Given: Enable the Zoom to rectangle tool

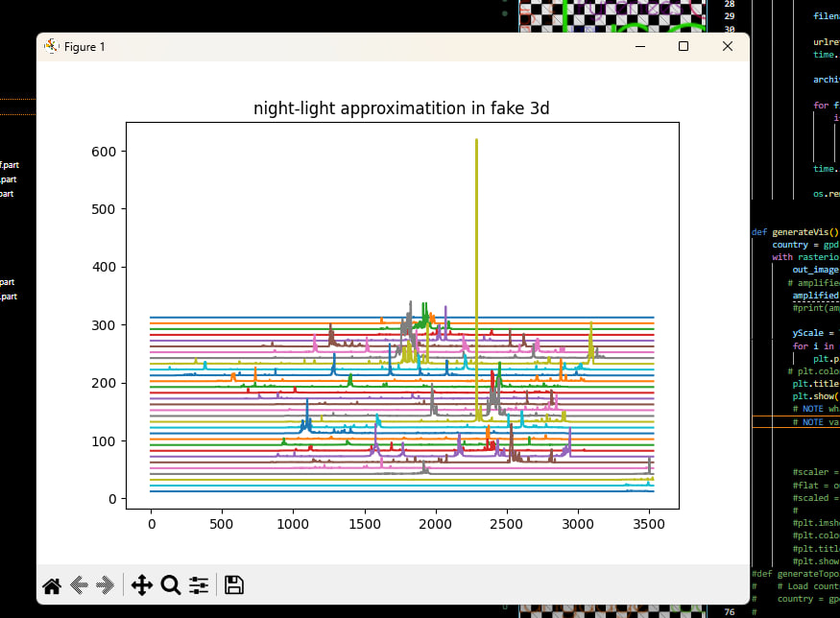Looking at the screenshot, I should click(x=171, y=585).
